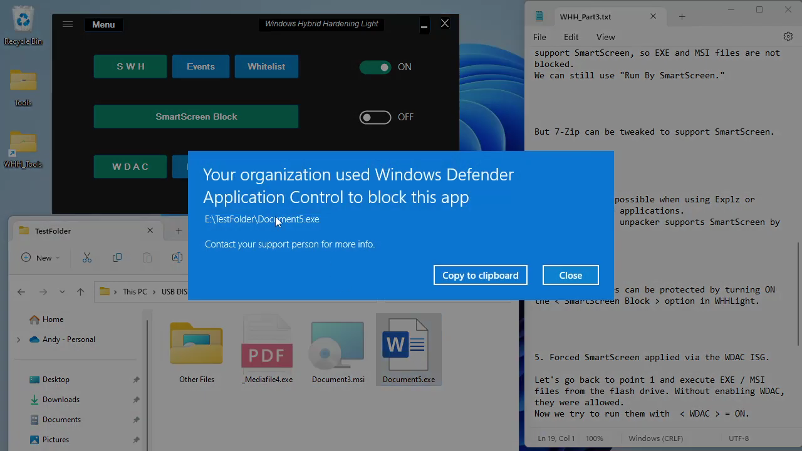Open recent locations chevron in Explorer
The height and width of the screenshot is (451, 802).
[x=62, y=292]
